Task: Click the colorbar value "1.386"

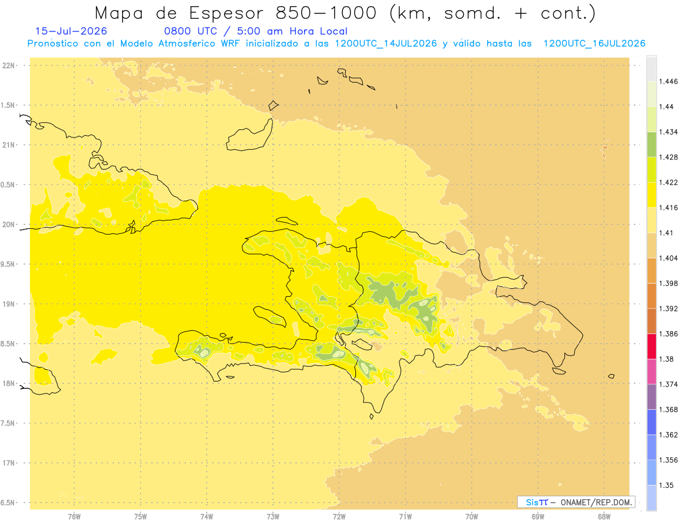Action: click(668, 334)
